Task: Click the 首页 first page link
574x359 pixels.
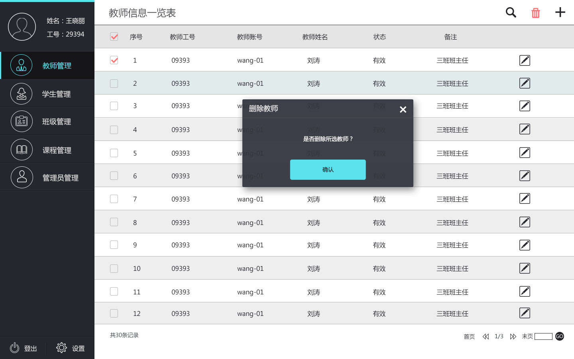Action: click(x=469, y=337)
